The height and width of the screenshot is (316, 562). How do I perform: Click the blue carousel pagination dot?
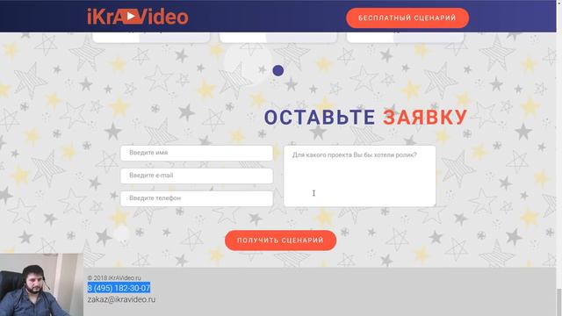(x=278, y=70)
